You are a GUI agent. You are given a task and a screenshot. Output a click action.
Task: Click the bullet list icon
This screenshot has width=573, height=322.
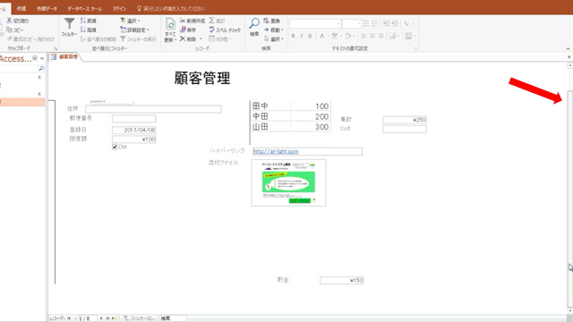tap(366, 23)
